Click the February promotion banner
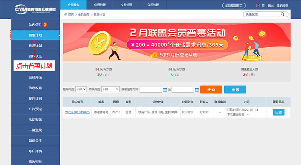301x165 pixels. pyautogui.click(x=177, y=42)
